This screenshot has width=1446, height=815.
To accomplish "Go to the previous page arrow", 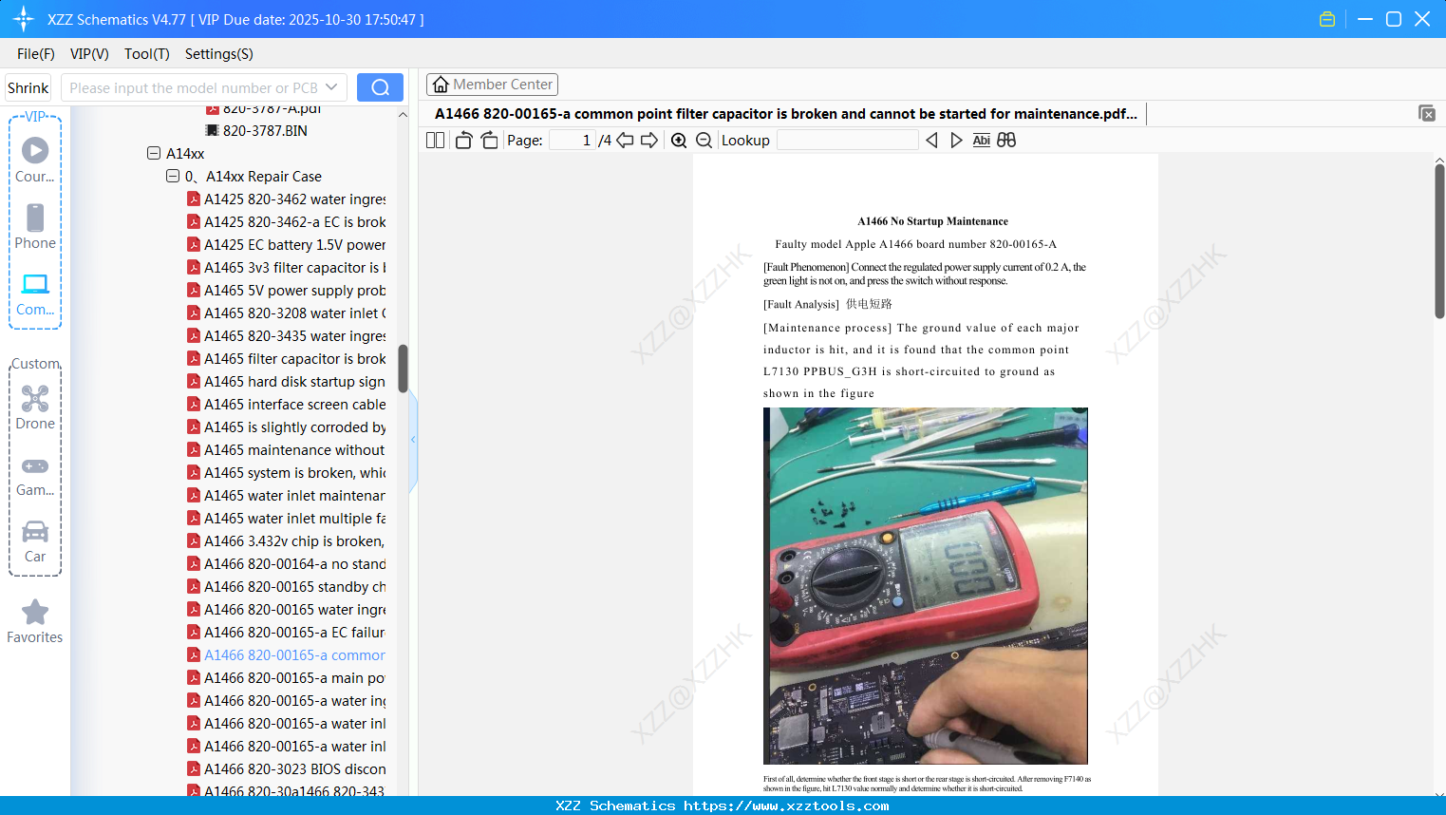I will (625, 141).
